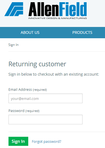Click the green Sign In button

coord(18,141)
